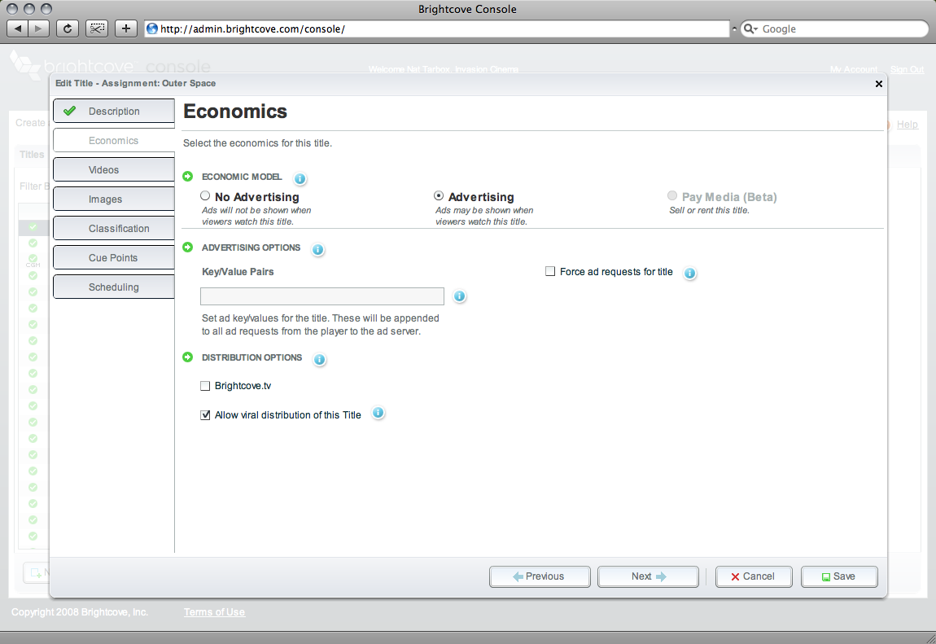Click green arrow icon at Advertising Options
This screenshot has height=644, width=936.
(x=188, y=247)
